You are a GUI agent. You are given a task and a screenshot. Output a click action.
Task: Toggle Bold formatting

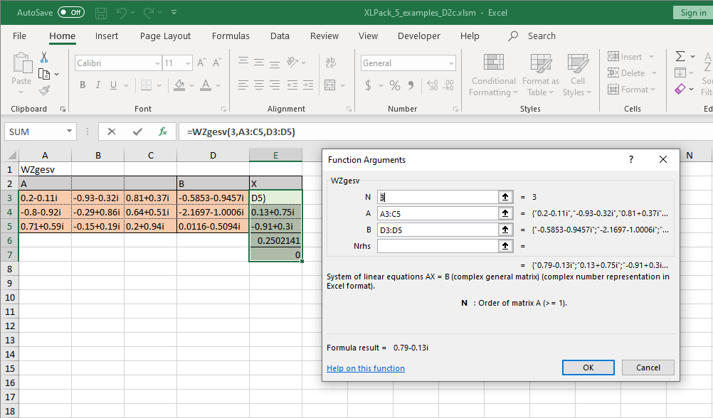(x=83, y=85)
